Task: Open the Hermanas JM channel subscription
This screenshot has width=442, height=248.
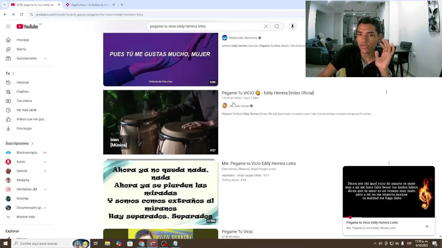Action: [26, 189]
